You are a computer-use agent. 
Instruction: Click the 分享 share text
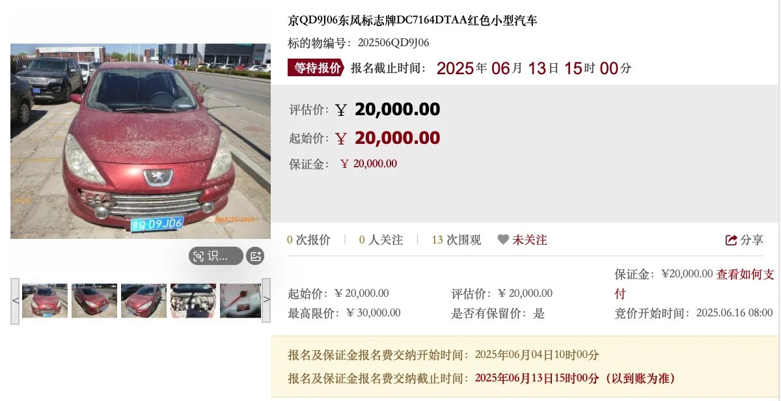(752, 240)
